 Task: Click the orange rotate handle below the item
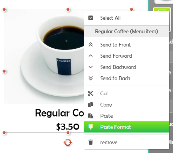pos(68,142)
